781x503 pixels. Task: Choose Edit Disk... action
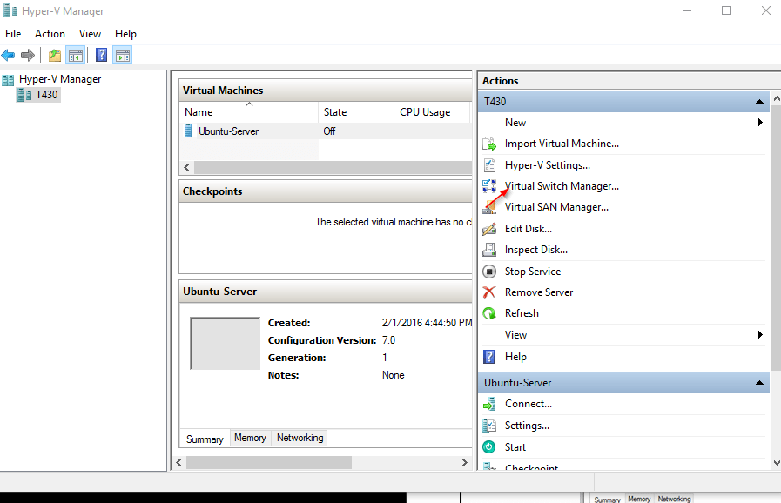click(528, 229)
